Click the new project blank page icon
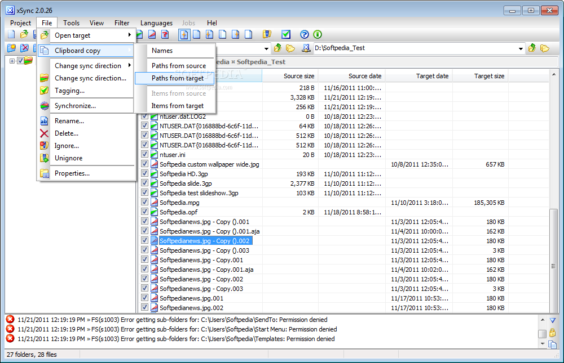Image resolution: width=564 pixels, height=363 pixels. tap(11, 34)
